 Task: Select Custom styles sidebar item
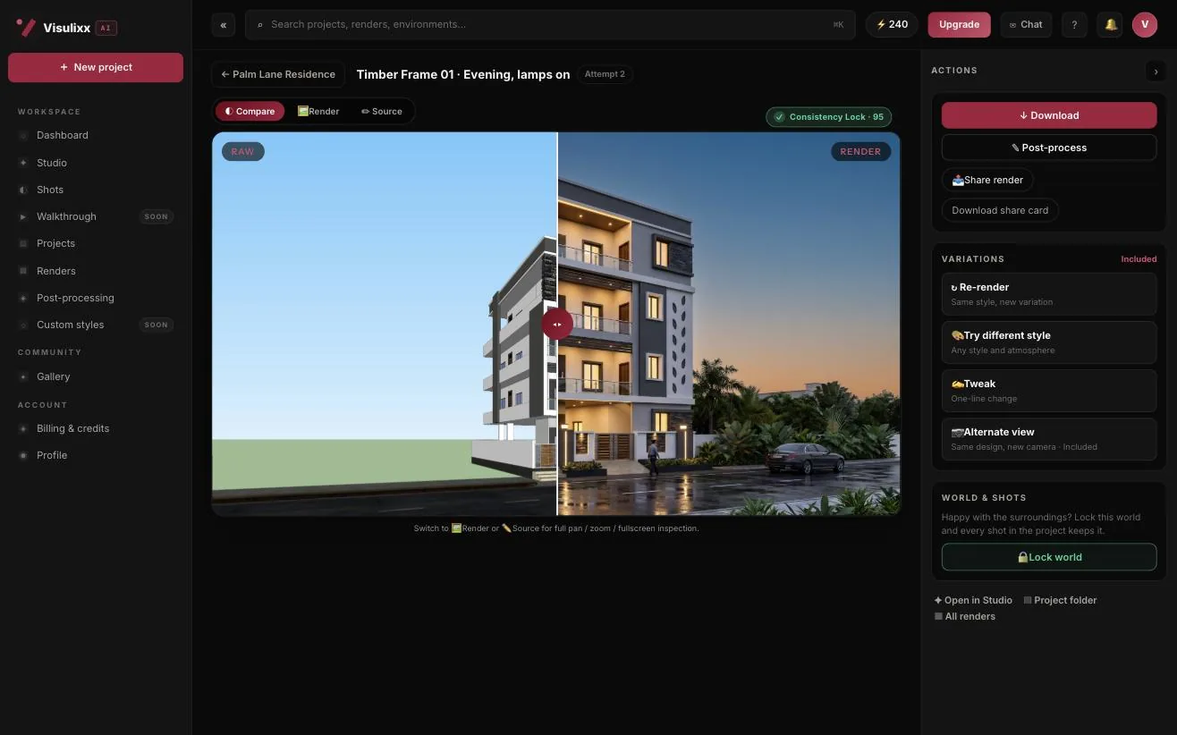(x=96, y=325)
